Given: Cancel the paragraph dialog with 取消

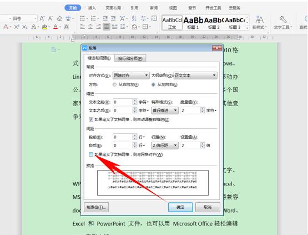Looking at the screenshot, I should [208, 207].
